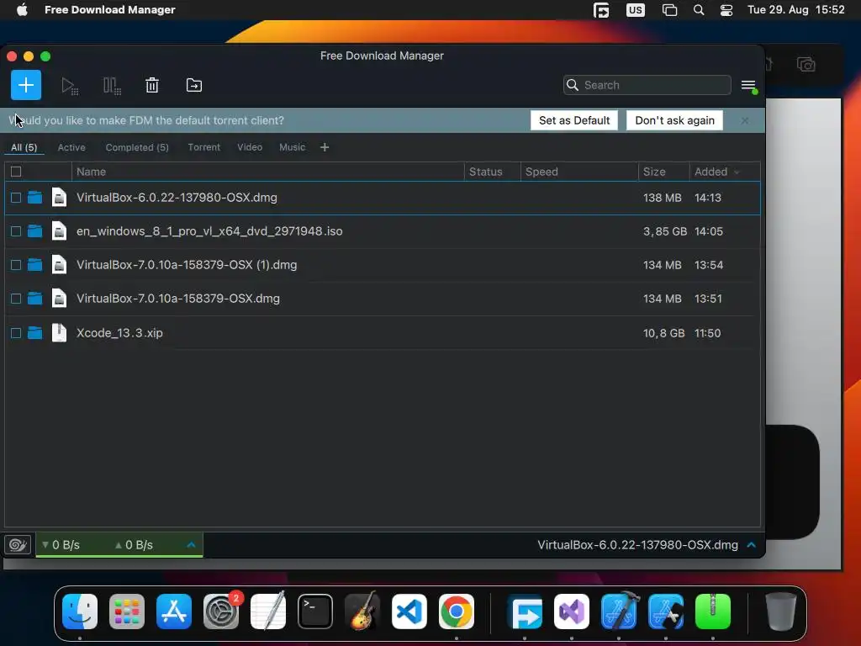The image size is (861, 646).
Task: Open folder of VirtualBox-6.0.22-137980-OSX.dmg
Action: [x=34, y=197]
